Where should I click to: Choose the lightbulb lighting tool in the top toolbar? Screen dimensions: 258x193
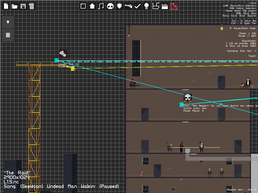147,6
